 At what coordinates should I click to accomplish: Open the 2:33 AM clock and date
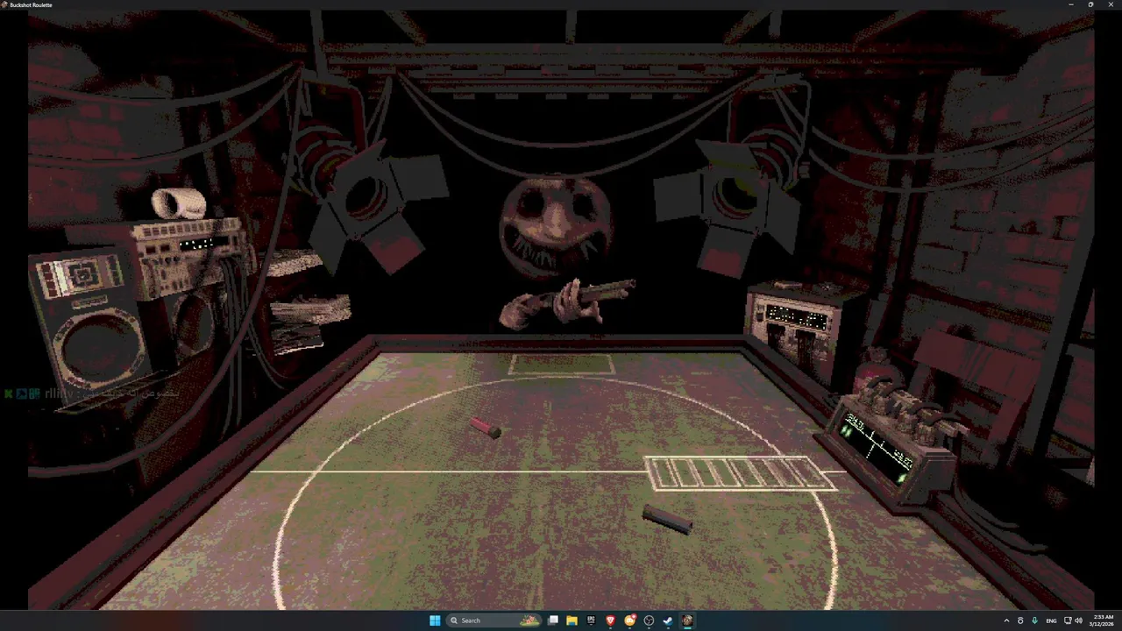coord(1103,620)
